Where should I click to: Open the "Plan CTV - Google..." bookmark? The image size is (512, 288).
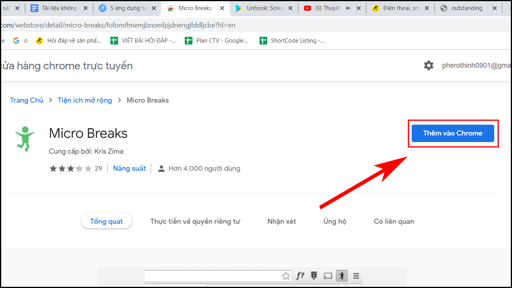[216, 41]
